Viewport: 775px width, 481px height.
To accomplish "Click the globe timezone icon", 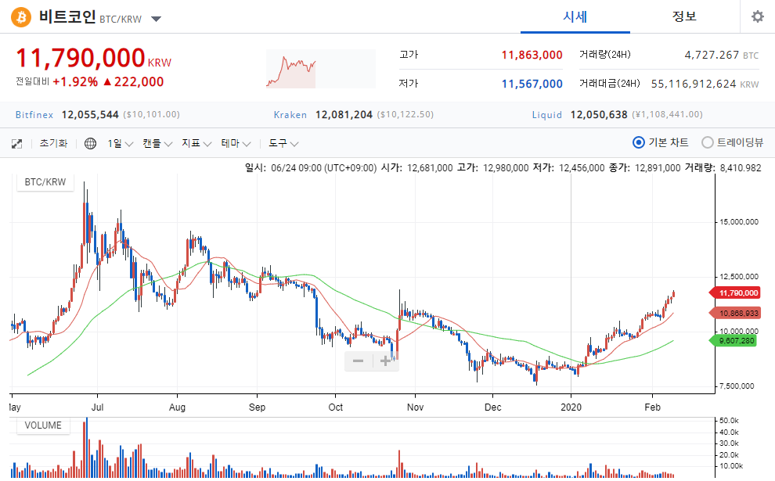I will click(x=91, y=144).
